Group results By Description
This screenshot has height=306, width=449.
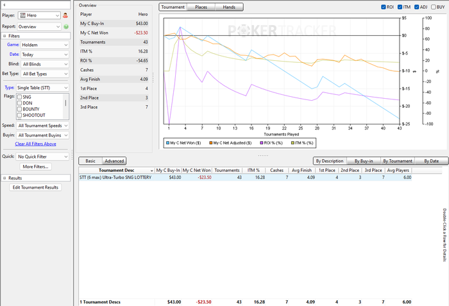pos(330,161)
